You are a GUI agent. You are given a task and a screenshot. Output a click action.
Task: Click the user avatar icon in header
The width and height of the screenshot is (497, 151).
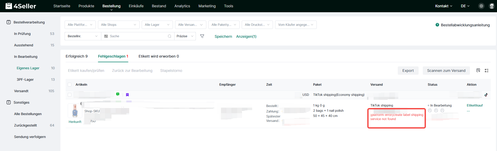[x=492, y=6]
